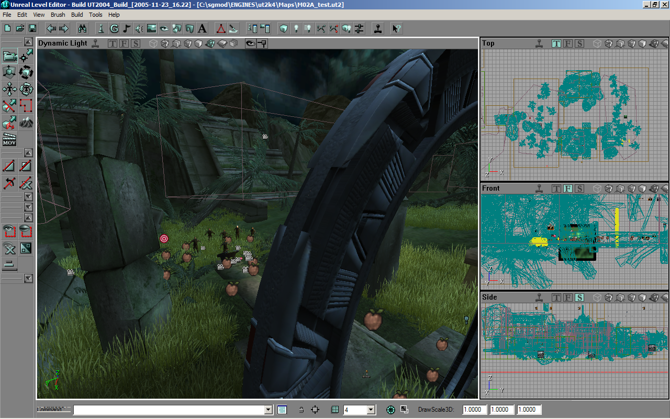Image resolution: width=670 pixels, height=419 pixels.
Task: Toggle grid snapping icon in bottom bar
Action: (x=335, y=410)
